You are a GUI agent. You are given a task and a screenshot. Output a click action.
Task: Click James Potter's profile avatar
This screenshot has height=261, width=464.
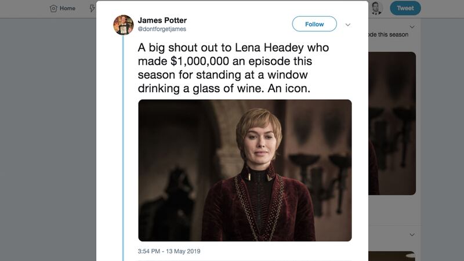click(123, 25)
